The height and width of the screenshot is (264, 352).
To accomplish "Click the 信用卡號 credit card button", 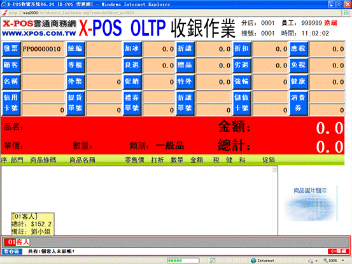I will click(x=11, y=103).
